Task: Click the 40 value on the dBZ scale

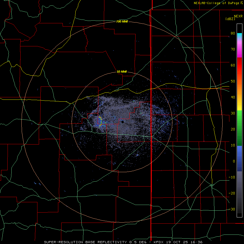Action: [233, 97]
